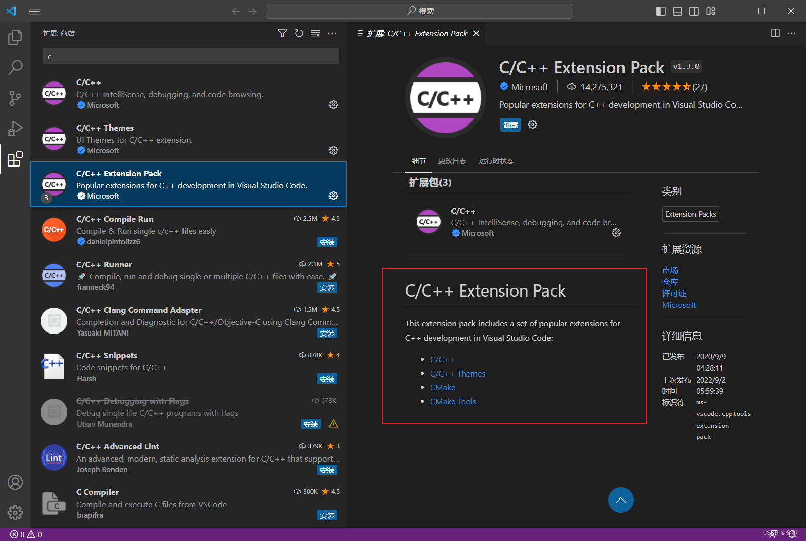806x541 pixels.
Task: Install C/C++ Runner extension
Action: point(327,288)
